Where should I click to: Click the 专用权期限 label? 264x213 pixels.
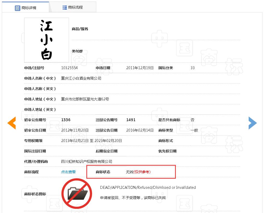point(33,141)
